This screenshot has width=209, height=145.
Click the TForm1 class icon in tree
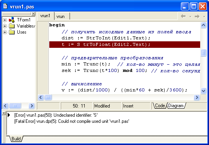12,20
